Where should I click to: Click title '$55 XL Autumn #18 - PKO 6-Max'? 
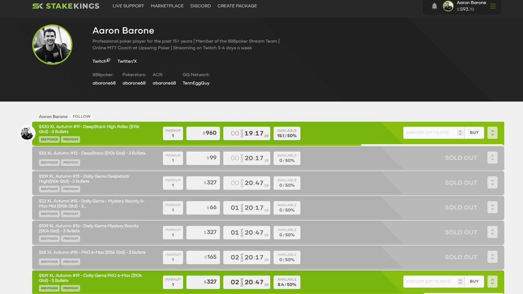pyautogui.click(x=92, y=253)
